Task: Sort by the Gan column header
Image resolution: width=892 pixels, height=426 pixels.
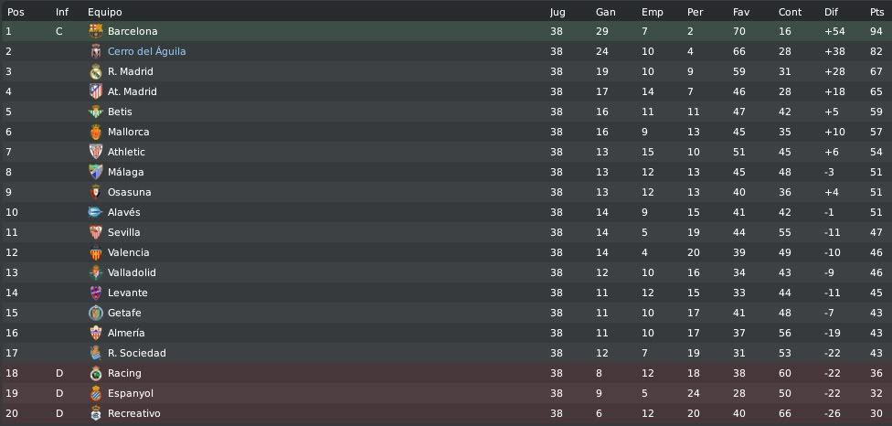Action: tap(605, 12)
